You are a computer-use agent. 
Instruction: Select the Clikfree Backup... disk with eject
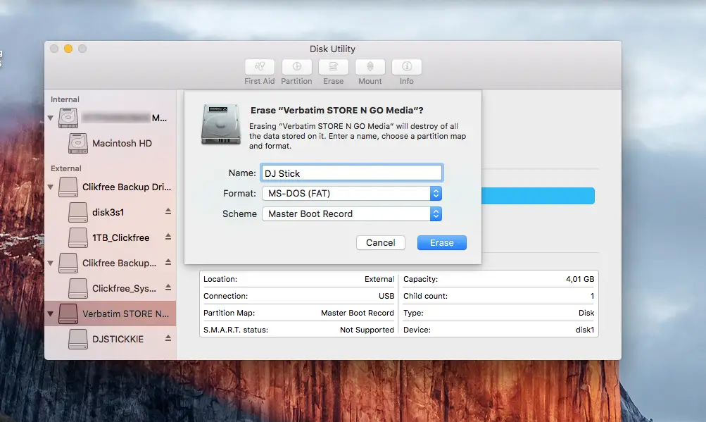pos(110,263)
